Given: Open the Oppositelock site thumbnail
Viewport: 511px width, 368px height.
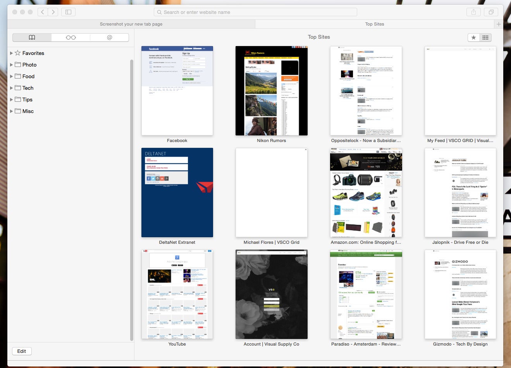Looking at the screenshot, I should (x=366, y=91).
